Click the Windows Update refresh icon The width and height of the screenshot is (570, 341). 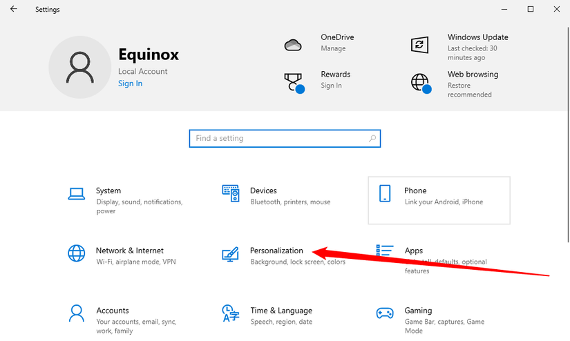tap(419, 45)
